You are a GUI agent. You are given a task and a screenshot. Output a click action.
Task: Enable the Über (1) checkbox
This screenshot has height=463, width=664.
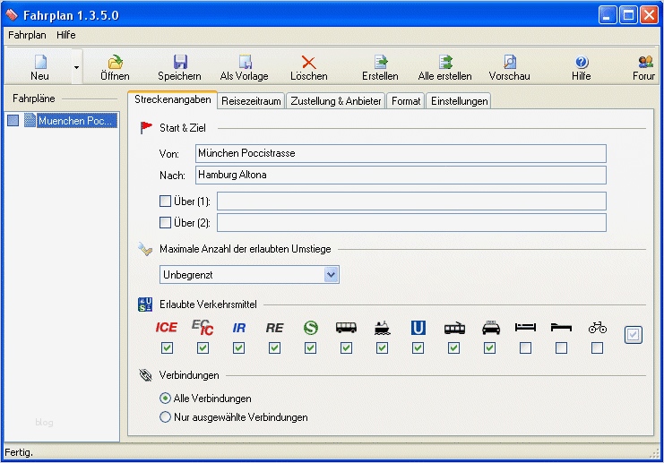click(x=165, y=201)
